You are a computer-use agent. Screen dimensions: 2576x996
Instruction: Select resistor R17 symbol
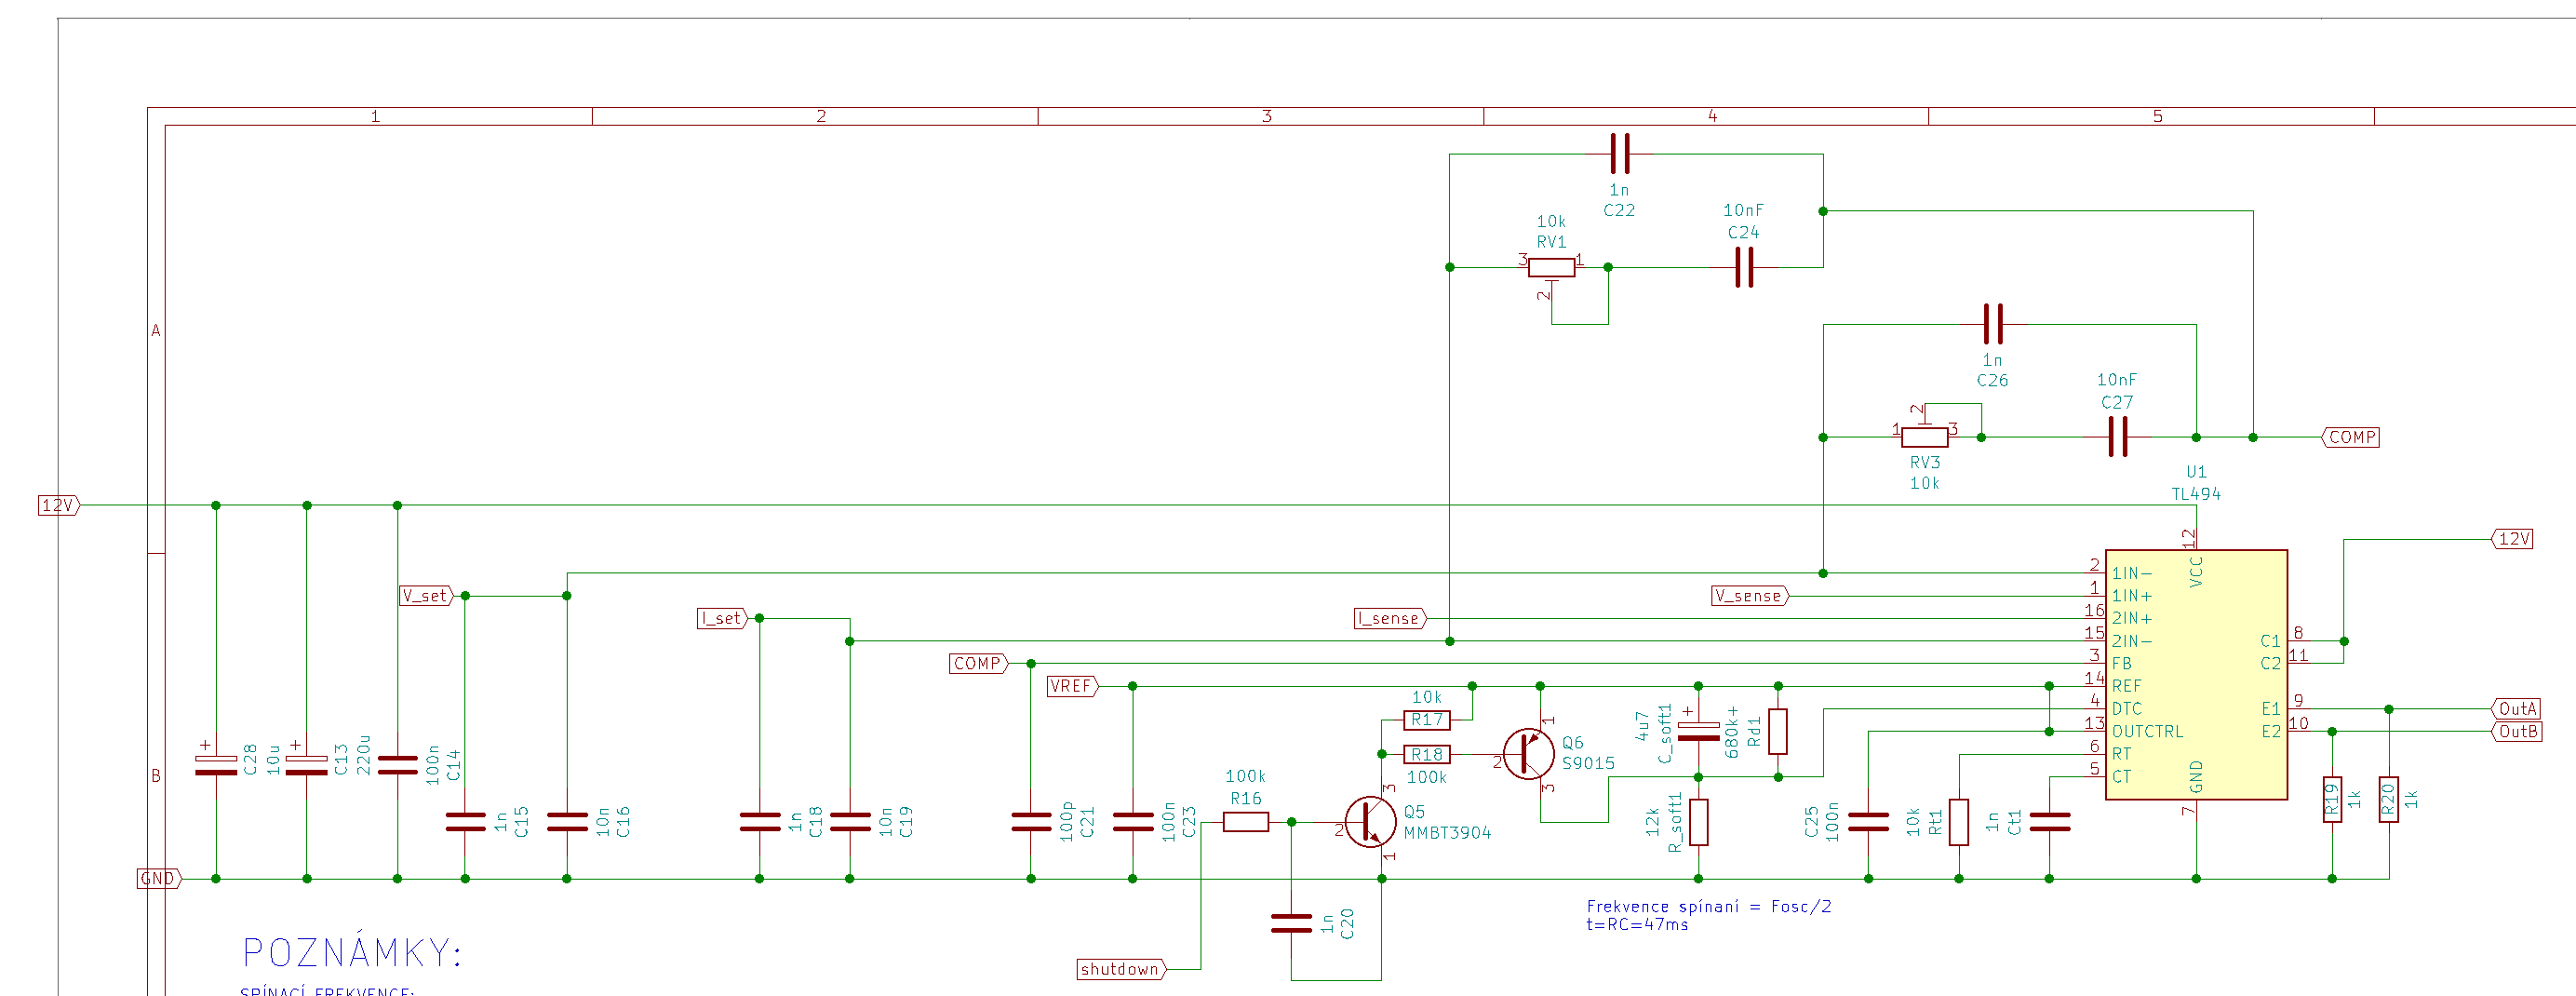click(x=1427, y=720)
